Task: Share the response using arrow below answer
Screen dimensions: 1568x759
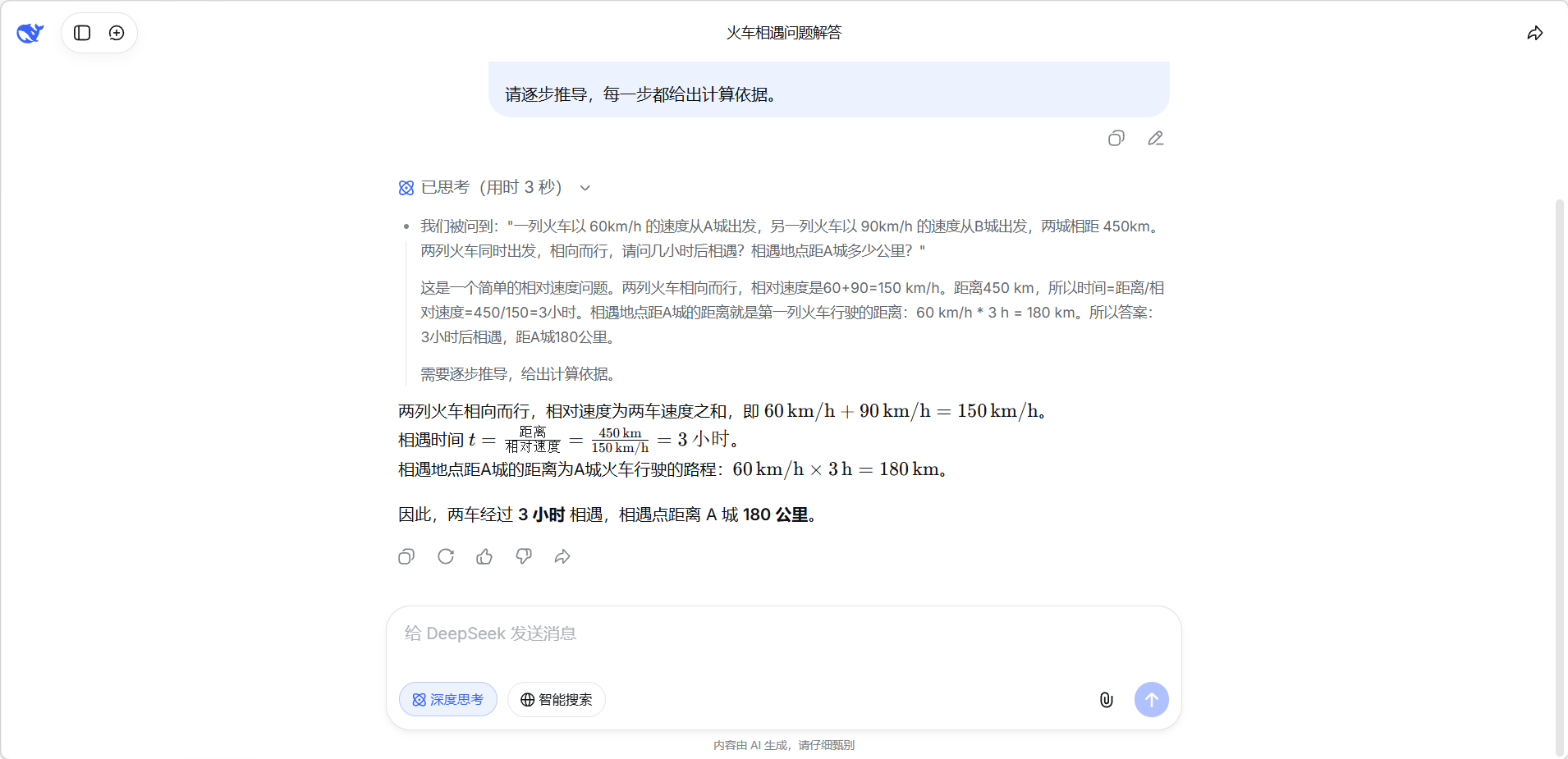Action: [x=562, y=557]
